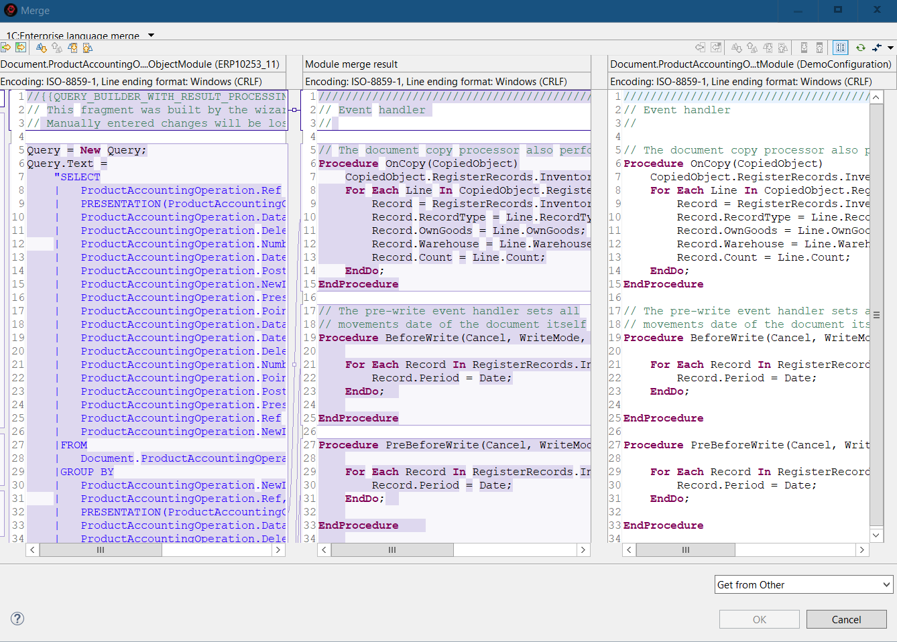Open the 1C:Enterprise language merge dropdown
The width and height of the screenshot is (897, 642).
(x=151, y=36)
